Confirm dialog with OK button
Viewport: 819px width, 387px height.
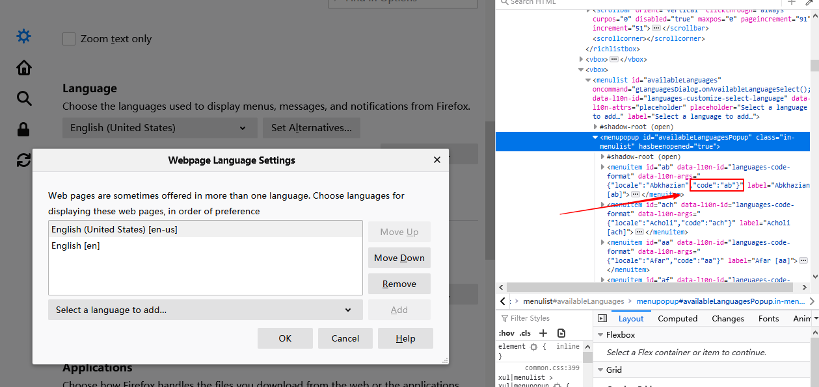[x=285, y=338]
